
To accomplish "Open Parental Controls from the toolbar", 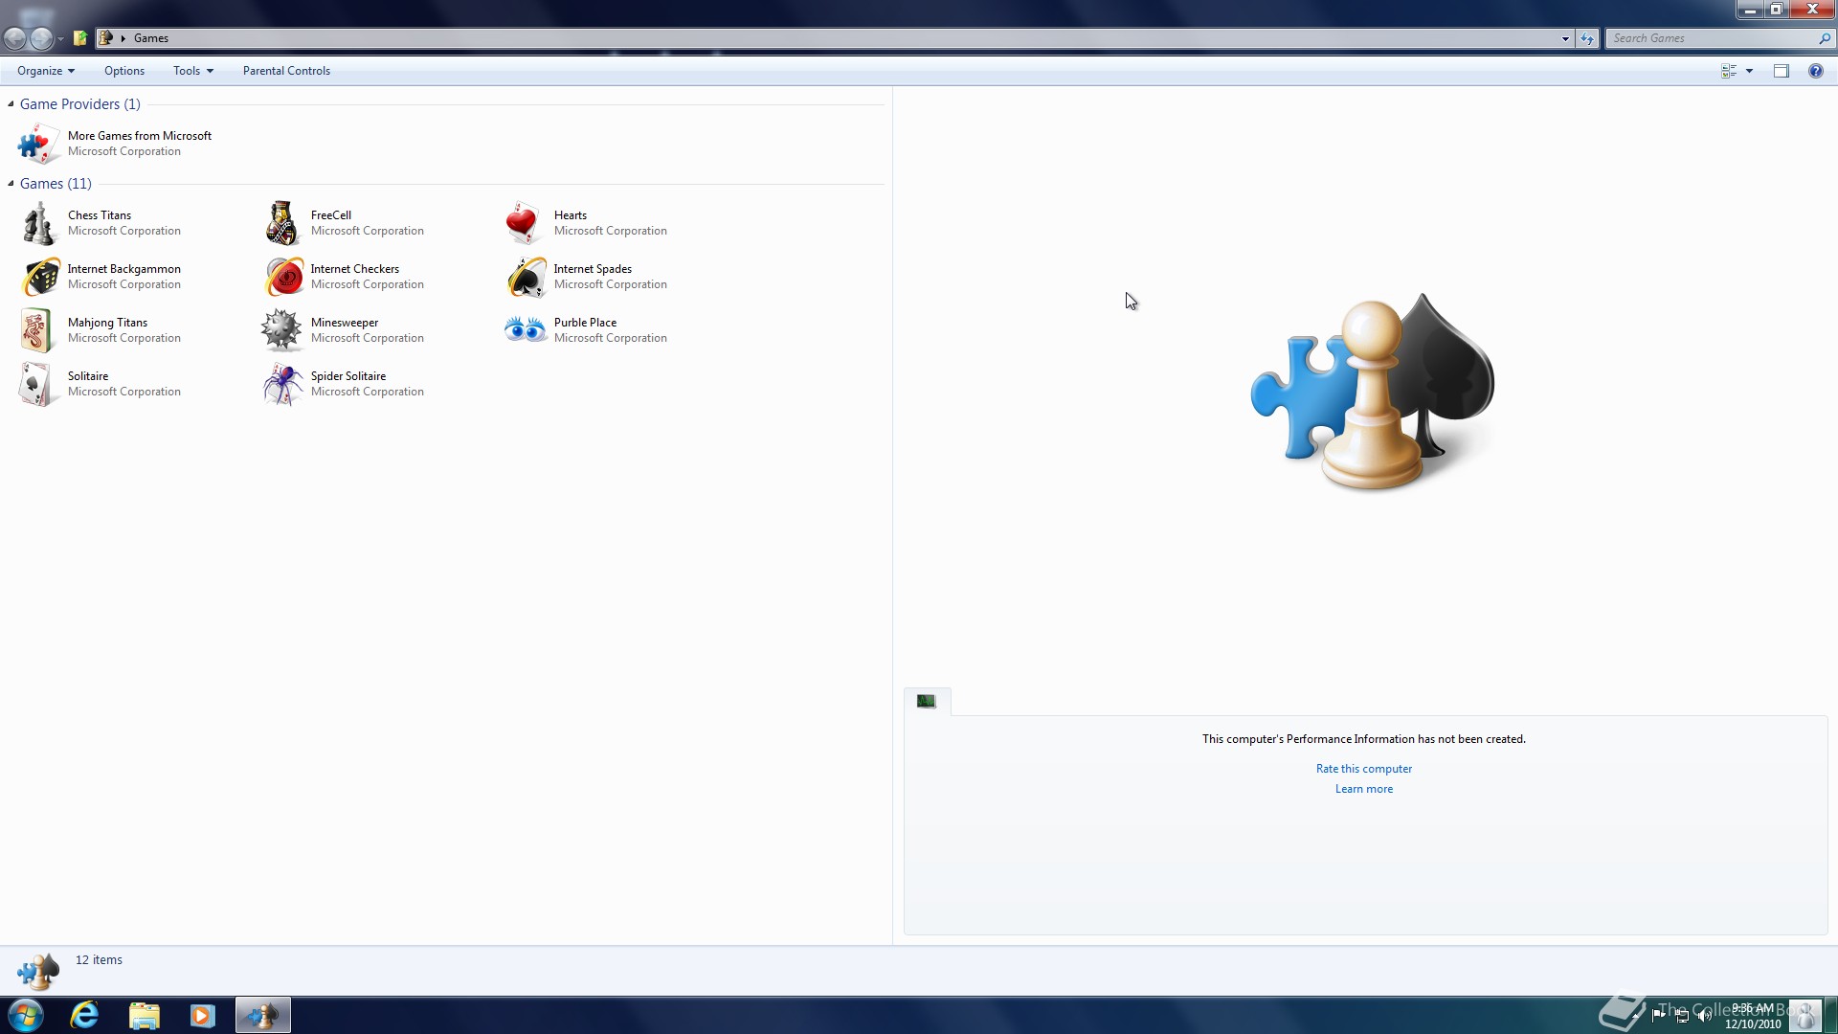I will (286, 71).
